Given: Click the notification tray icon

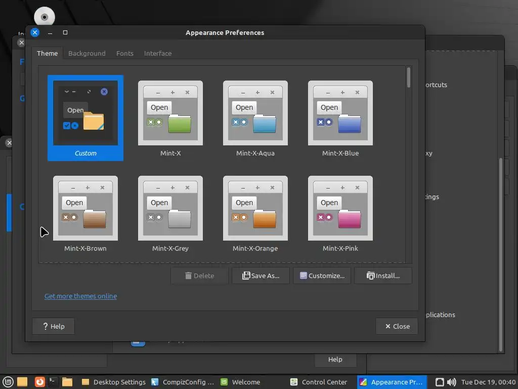Looking at the screenshot, I should click(x=440, y=382).
